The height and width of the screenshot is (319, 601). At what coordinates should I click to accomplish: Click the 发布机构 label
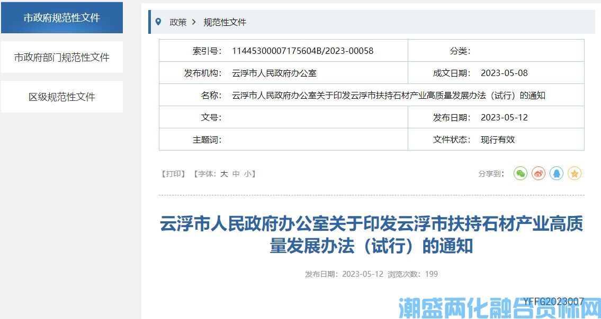click(203, 73)
